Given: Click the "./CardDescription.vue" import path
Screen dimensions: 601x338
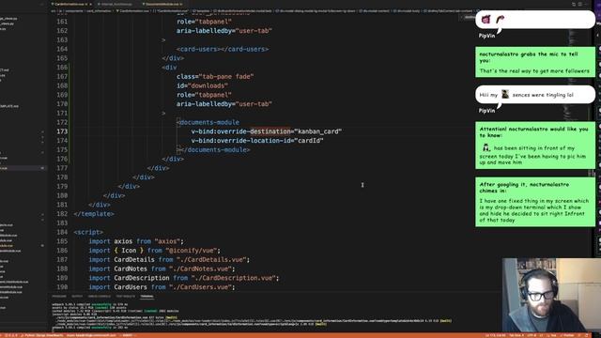Looking at the screenshot, I should point(234,278).
